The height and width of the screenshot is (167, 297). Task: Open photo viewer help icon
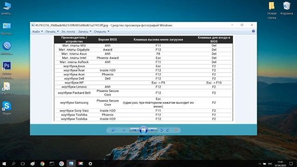[253, 31]
